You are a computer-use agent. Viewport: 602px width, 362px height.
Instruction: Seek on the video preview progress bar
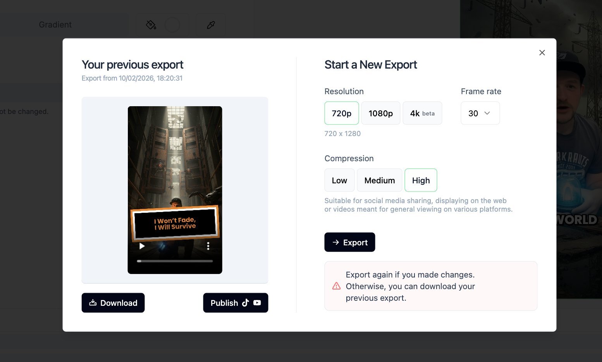175,261
